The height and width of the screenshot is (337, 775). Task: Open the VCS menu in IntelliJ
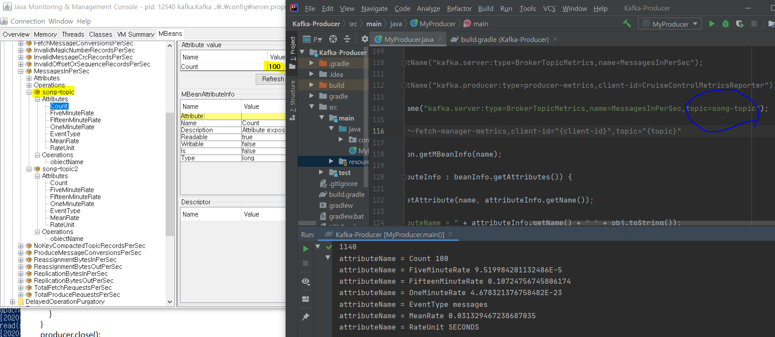[549, 8]
